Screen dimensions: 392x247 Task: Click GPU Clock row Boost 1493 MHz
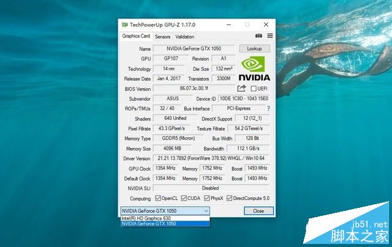pos(257,168)
